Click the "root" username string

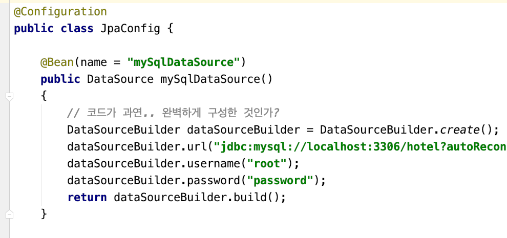tap(267, 164)
